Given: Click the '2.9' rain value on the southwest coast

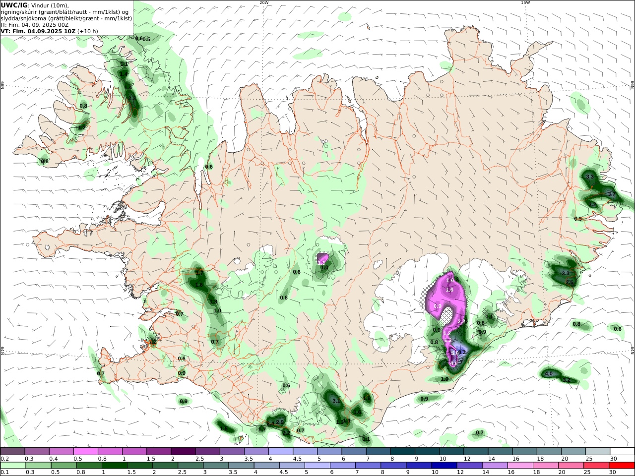Looking at the screenshot, I should tap(280, 422).
